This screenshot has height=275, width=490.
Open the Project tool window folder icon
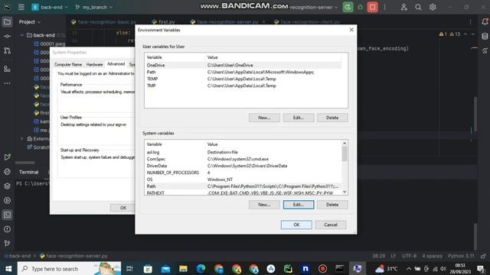(7, 22)
